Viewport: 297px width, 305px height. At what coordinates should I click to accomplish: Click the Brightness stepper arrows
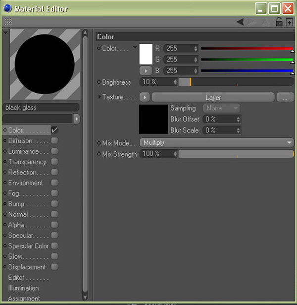(175, 82)
